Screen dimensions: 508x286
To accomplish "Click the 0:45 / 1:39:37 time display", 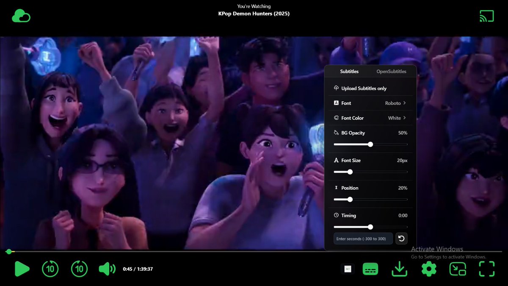I will pyautogui.click(x=138, y=269).
